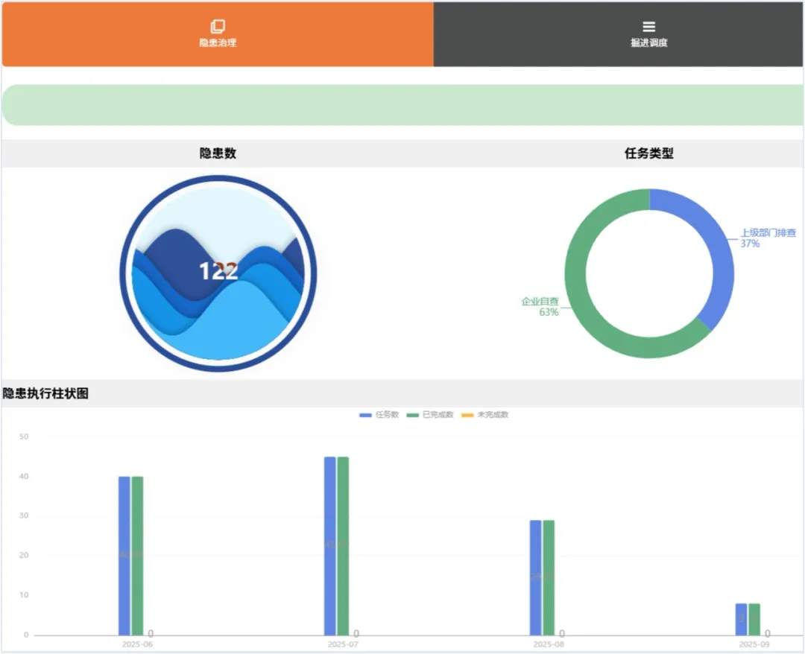Toggle the 未完成数 legend series

click(485, 415)
